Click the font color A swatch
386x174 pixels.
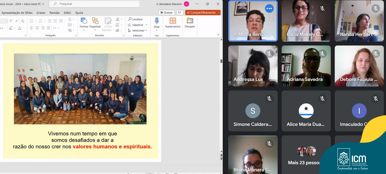19,28
